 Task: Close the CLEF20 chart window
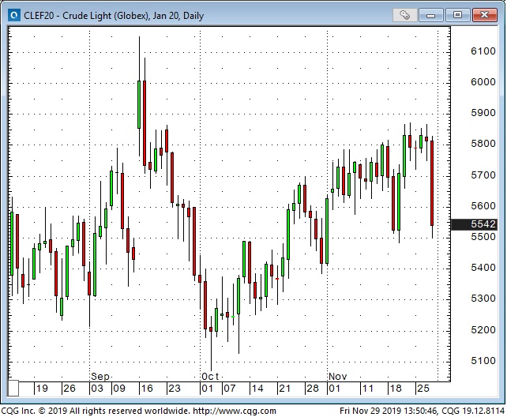coord(484,15)
